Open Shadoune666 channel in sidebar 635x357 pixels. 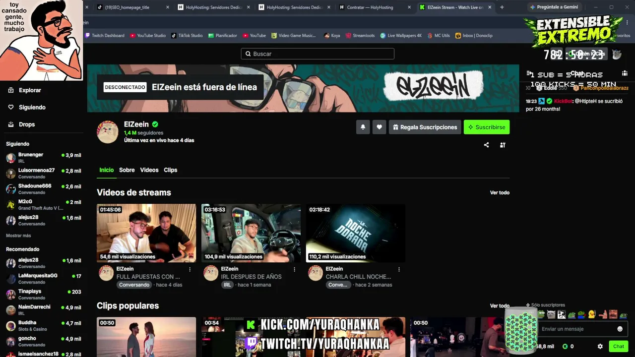[x=44, y=189]
